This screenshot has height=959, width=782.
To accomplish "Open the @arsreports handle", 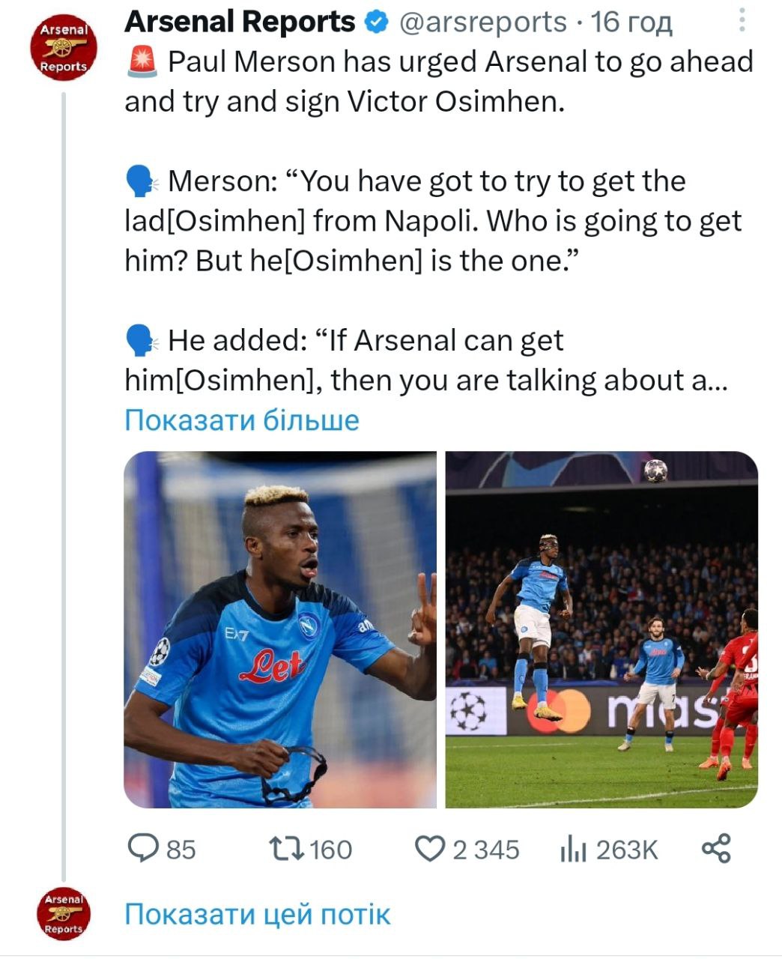I will pos(482,22).
